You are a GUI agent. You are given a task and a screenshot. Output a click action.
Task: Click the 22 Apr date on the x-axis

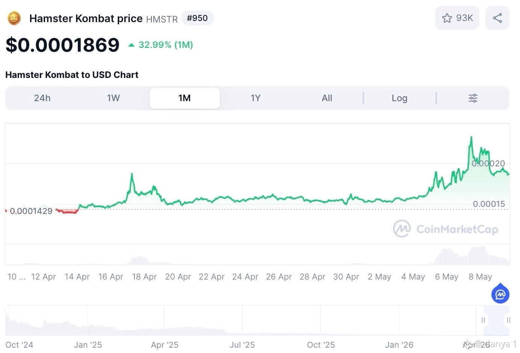[212, 277]
